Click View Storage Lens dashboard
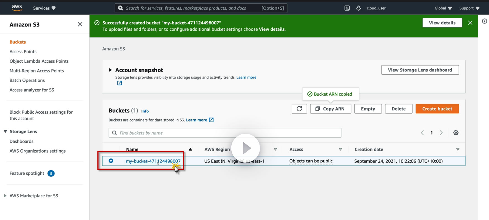This screenshot has width=489, height=220. tap(420, 70)
